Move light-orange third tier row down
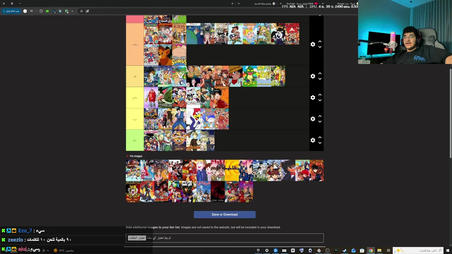This screenshot has height=254, width=452. [320, 79]
